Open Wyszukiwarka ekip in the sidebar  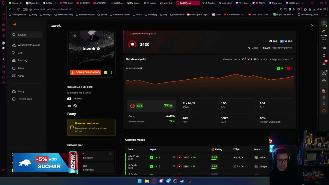point(26,45)
